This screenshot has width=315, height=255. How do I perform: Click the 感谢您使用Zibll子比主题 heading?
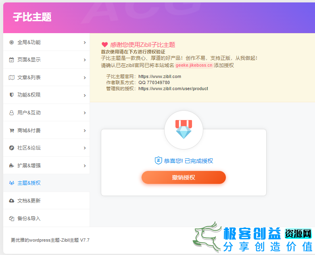pos(143,45)
